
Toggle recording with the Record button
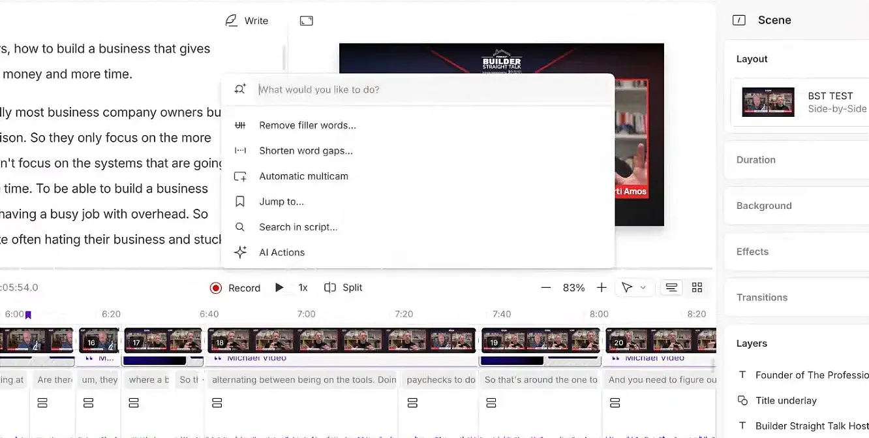click(x=235, y=287)
